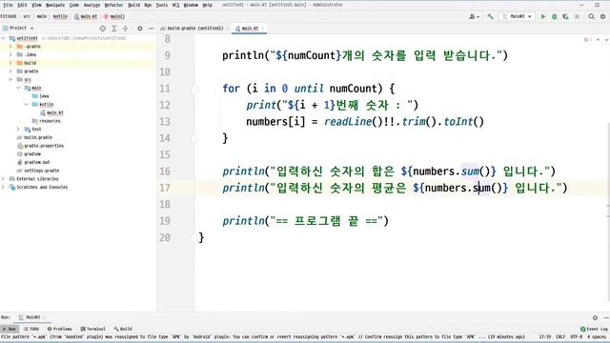The width and height of the screenshot is (610, 343).
Task: Open the Build tool window button
Action: point(123,329)
